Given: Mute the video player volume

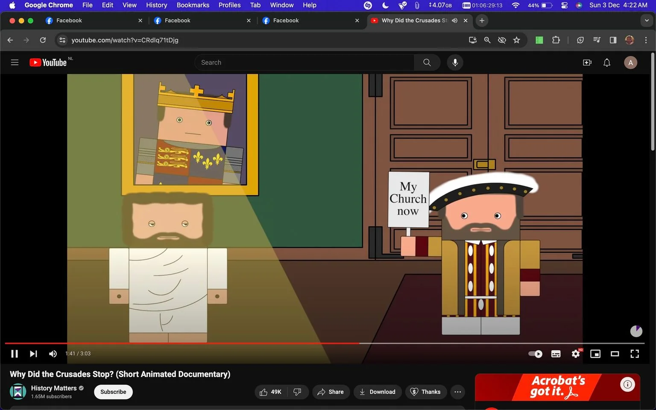Looking at the screenshot, I should pyautogui.click(x=53, y=354).
